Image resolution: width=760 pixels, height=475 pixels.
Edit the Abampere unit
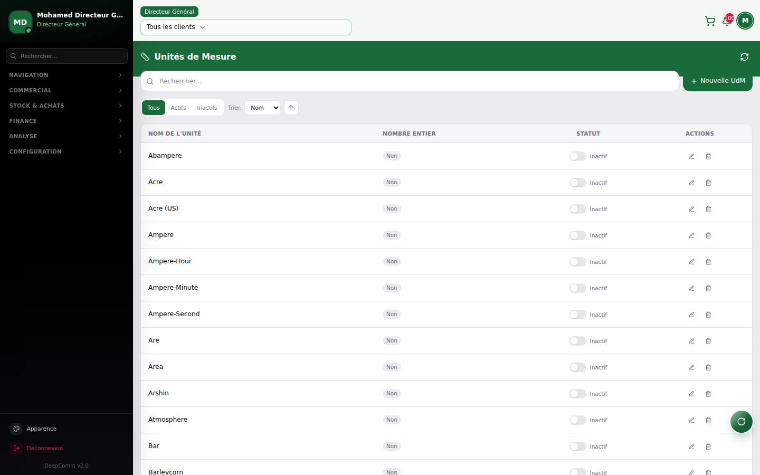[x=691, y=156]
